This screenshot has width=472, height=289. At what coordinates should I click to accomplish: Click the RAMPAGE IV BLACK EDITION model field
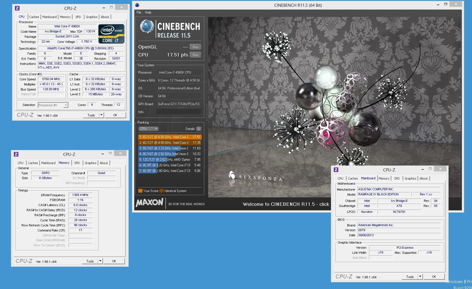(384, 194)
